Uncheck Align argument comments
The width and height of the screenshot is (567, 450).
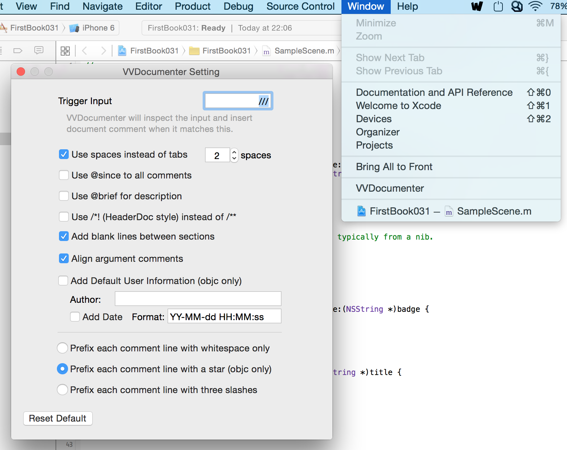coord(64,258)
